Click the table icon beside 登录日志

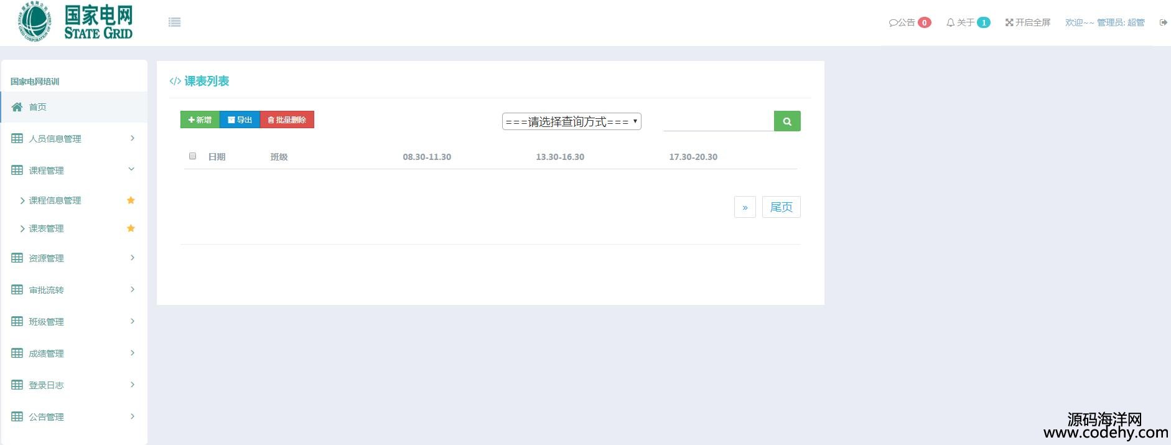pyautogui.click(x=17, y=385)
